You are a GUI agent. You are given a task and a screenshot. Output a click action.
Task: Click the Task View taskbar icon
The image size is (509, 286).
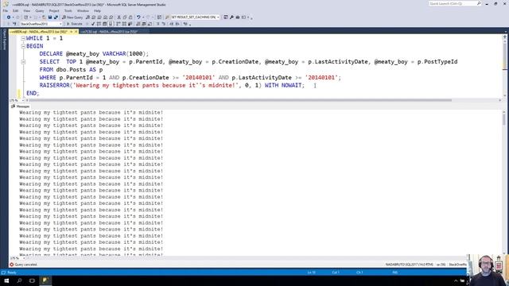click(32, 280)
